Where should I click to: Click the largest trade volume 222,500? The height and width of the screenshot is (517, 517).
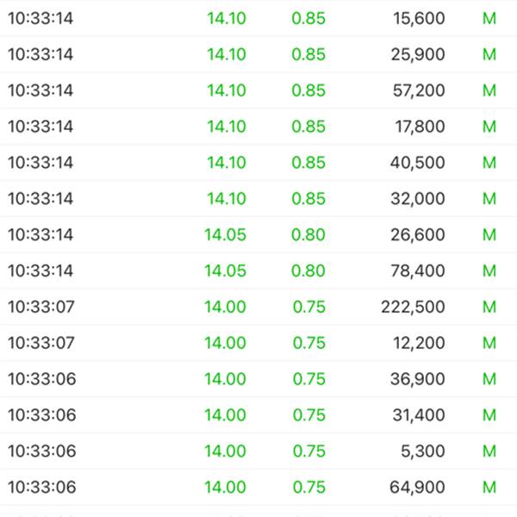click(413, 307)
